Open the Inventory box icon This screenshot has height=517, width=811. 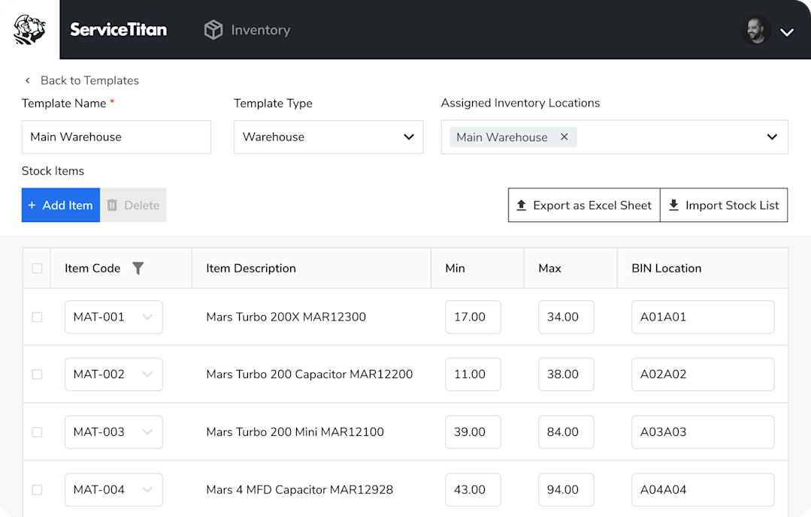(x=213, y=30)
